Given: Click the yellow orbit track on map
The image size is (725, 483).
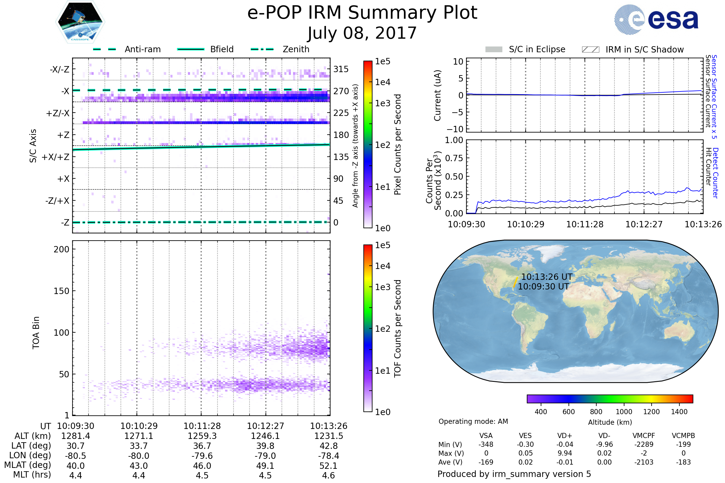Looking at the screenshot, I should pyautogui.click(x=515, y=282).
